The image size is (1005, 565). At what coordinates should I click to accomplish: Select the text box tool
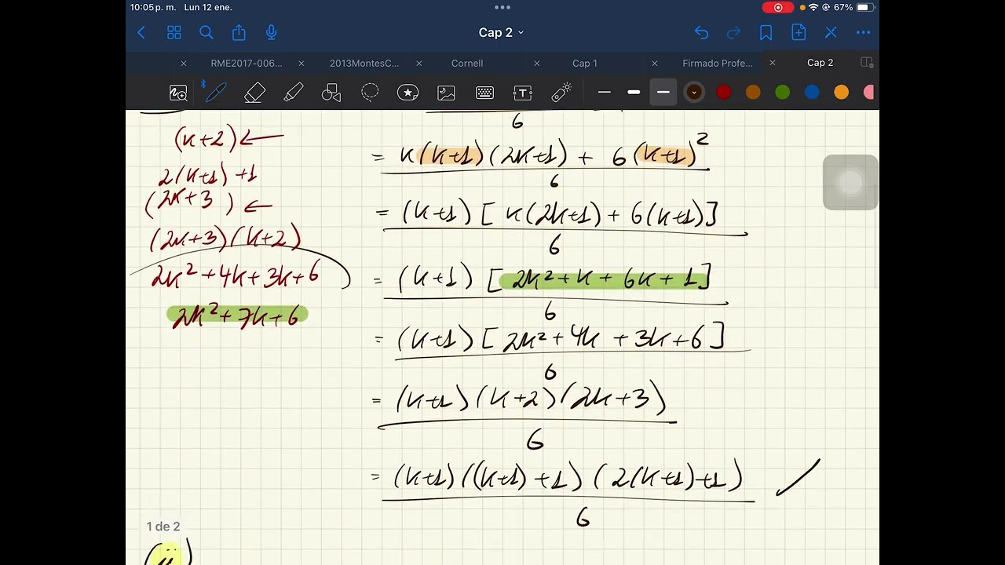coord(523,93)
